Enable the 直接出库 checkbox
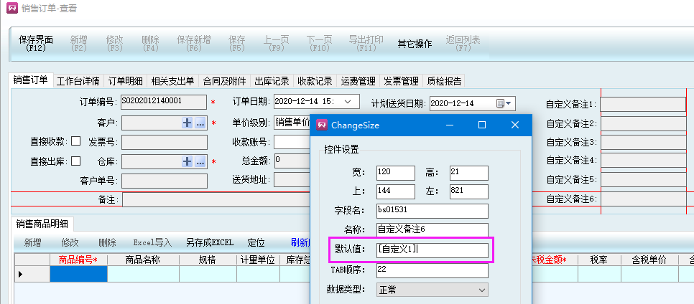Viewport: 694px width, 304px height. [75, 161]
